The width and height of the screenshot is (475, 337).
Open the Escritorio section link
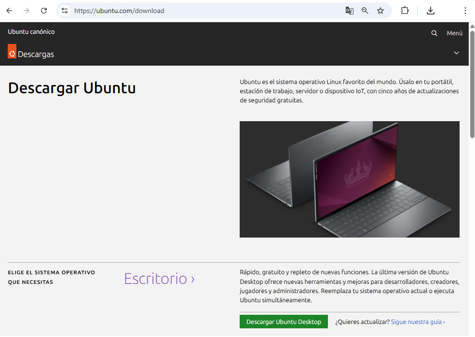click(159, 279)
